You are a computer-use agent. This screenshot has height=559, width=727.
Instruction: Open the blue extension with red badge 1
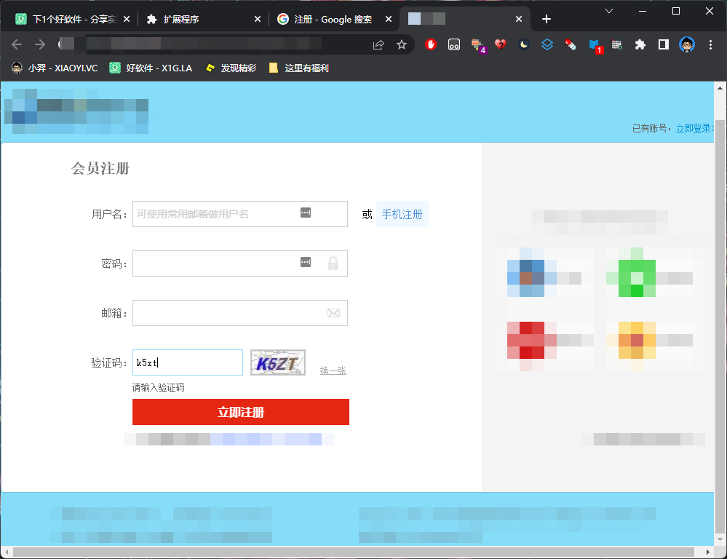coord(595,45)
